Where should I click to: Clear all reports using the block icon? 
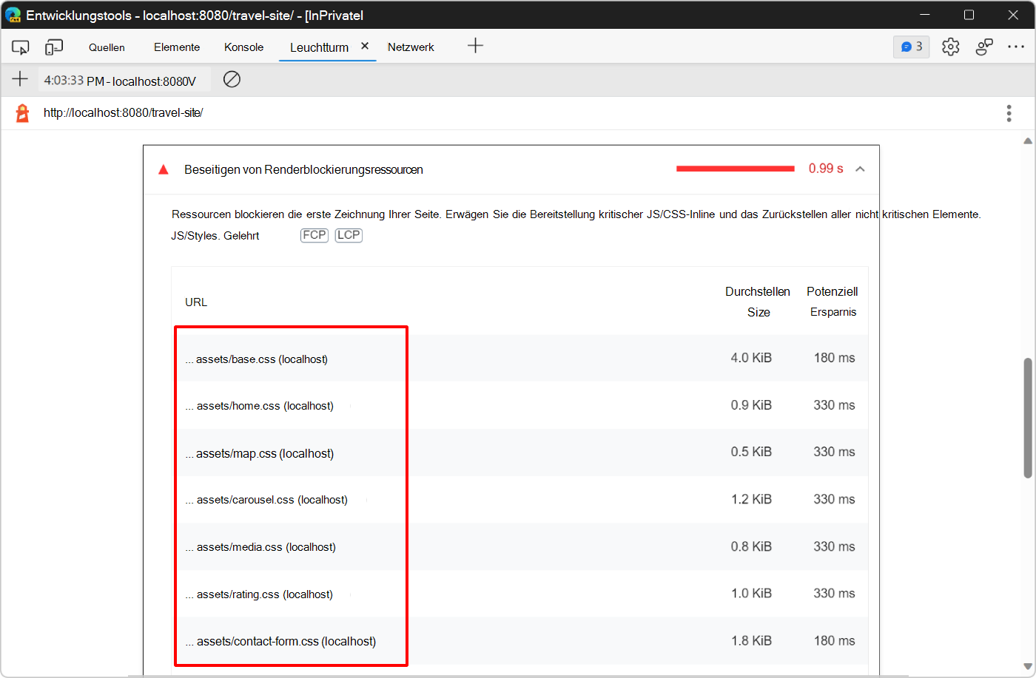coord(232,79)
